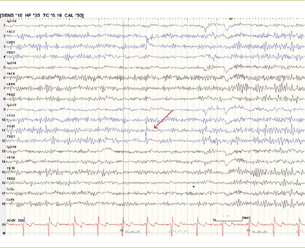This screenshot has height=248, width=305.
Task: Click the HF *35 filter setting
Action: tap(32, 15)
